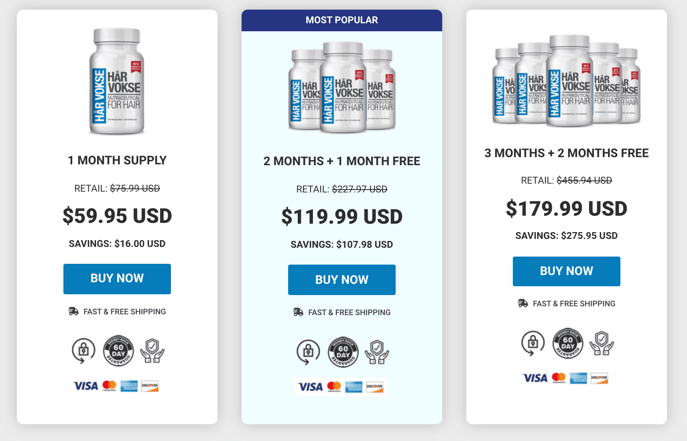This screenshot has height=441, width=687.
Task: Click the $119.99 USD price
Action: (342, 217)
